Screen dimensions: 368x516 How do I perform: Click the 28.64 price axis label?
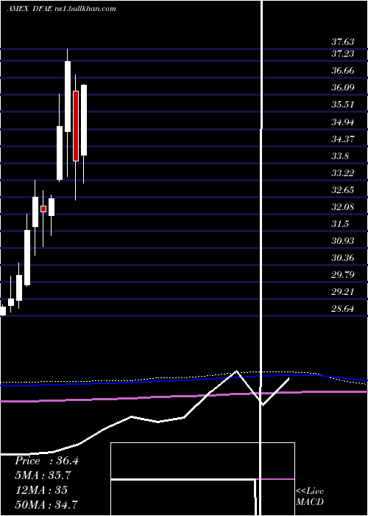click(343, 309)
